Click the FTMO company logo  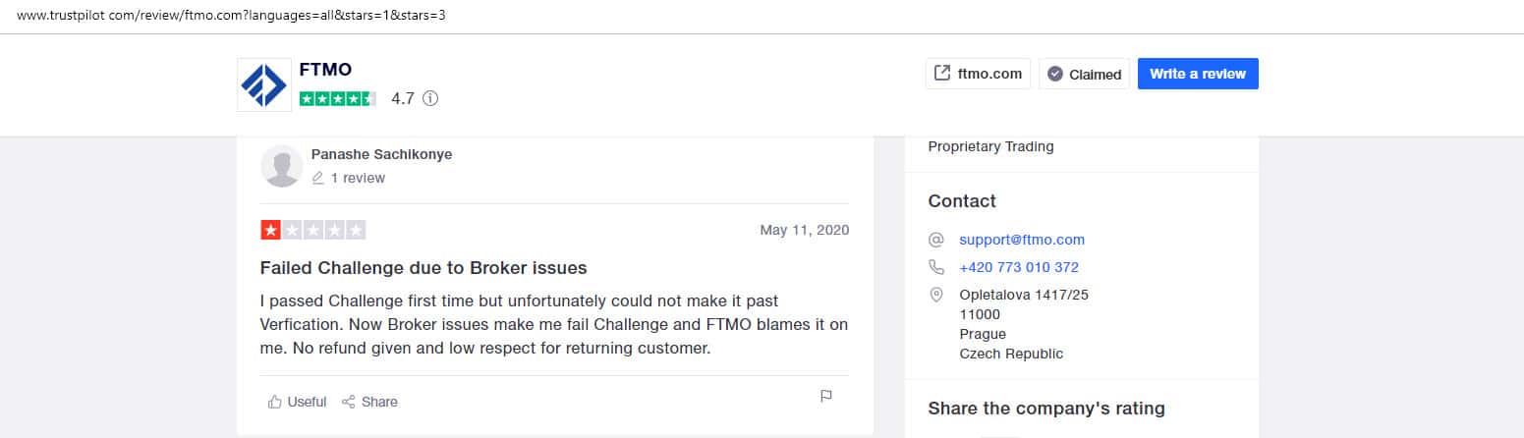[x=263, y=84]
